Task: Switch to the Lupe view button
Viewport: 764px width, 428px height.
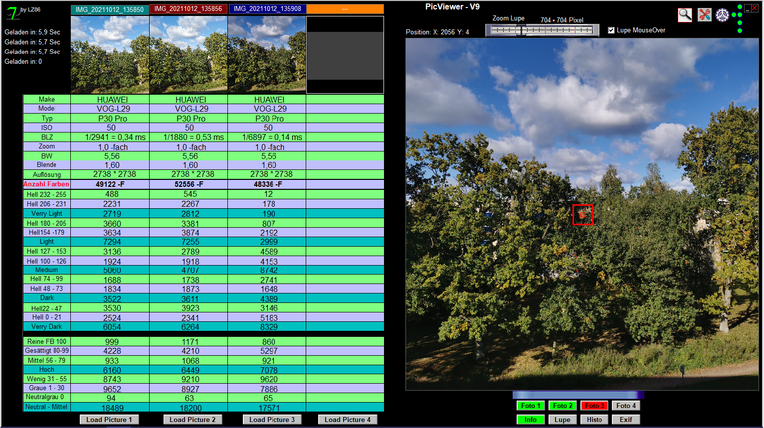Action: (563, 420)
